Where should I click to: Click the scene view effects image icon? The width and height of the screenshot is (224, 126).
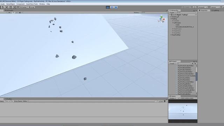click(x=20, y=13)
